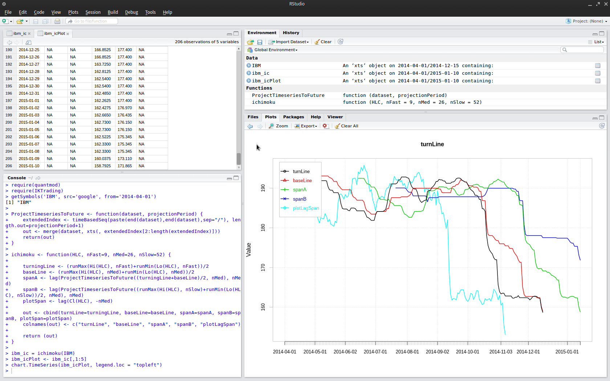Select the Environment tab
The width and height of the screenshot is (610, 381).
pos(262,33)
